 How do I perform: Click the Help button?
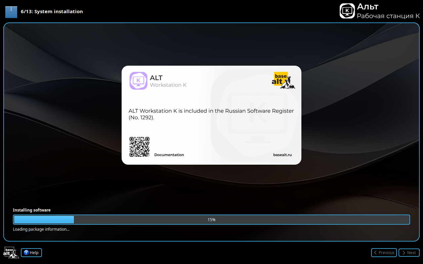(31, 252)
